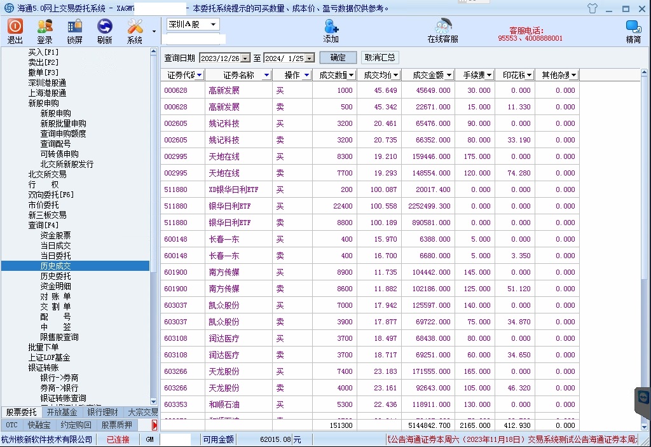Click the 锁屏 lock screen icon
This screenshot has height=447, width=651.
coord(75,27)
